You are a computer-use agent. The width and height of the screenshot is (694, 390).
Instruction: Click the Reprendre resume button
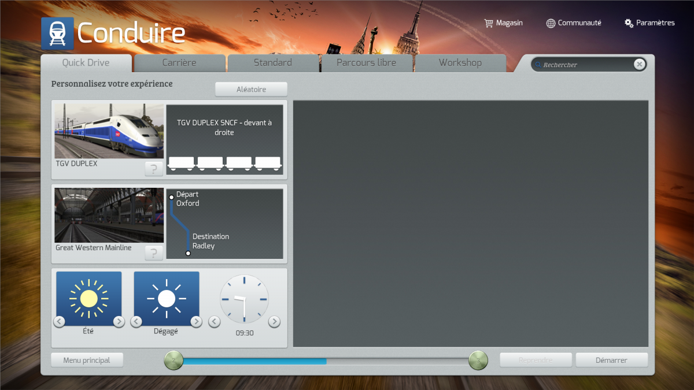point(536,360)
